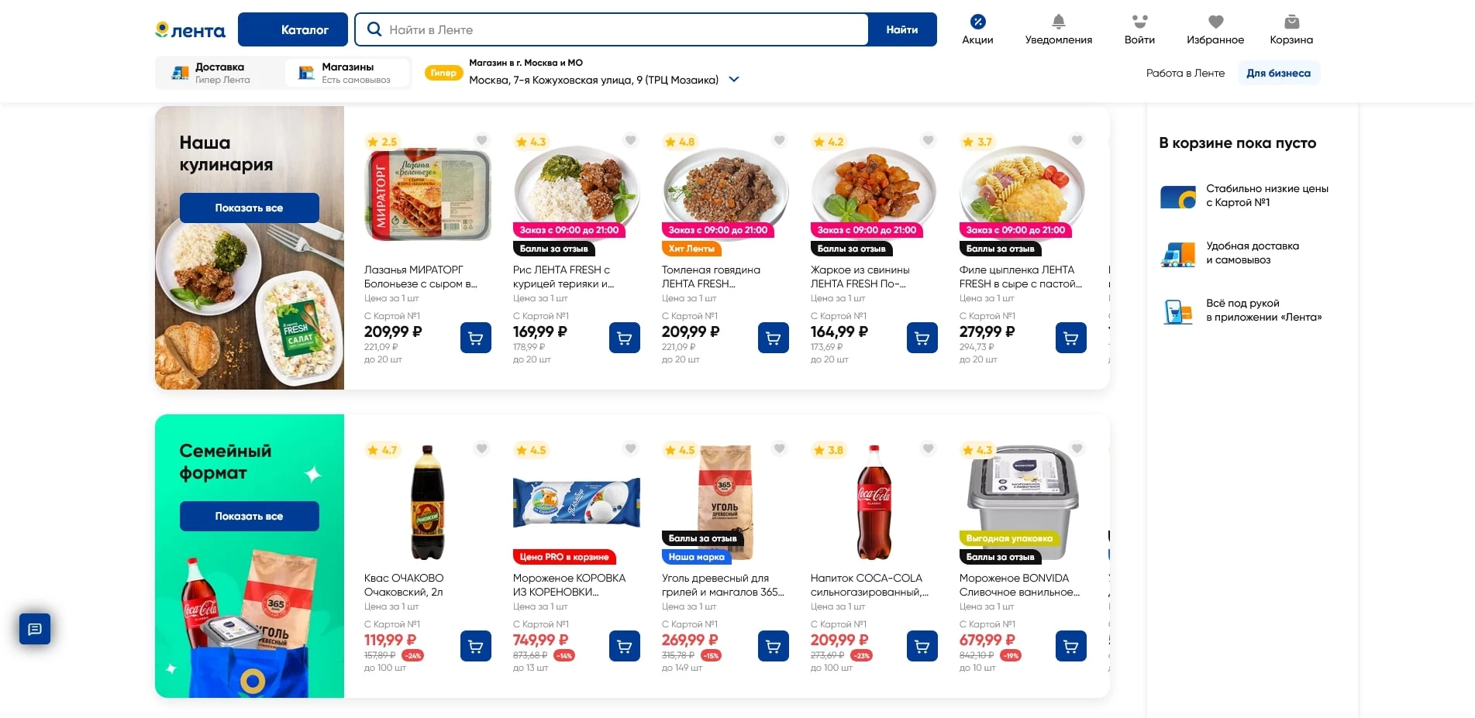Favorite the Лазанья МИРАТОРГ product
Screen dimensions: 1475x718
click(x=481, y=140)
